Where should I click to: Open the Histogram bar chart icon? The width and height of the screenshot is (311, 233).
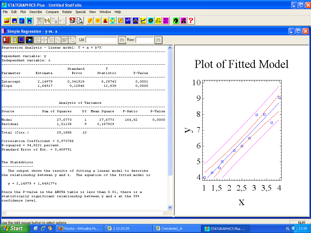105,21
